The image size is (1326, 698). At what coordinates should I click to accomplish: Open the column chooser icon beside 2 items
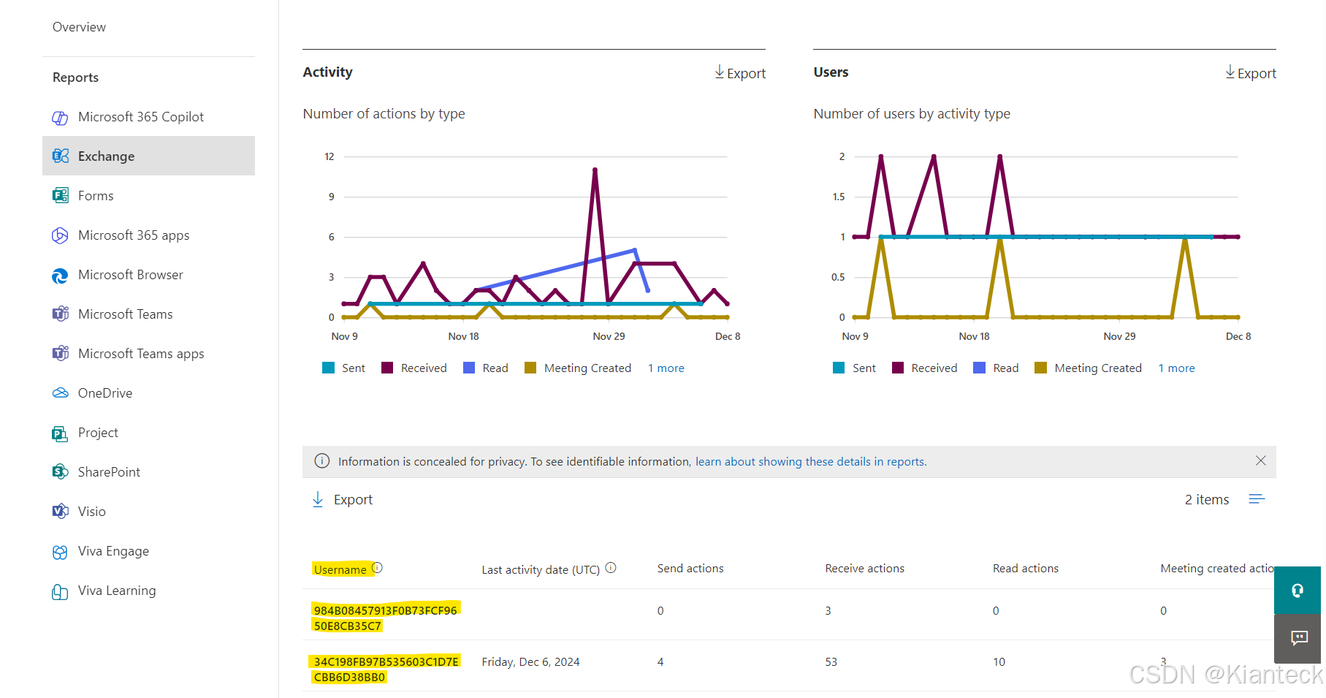pyautogui.click(x=1257, y=499)
